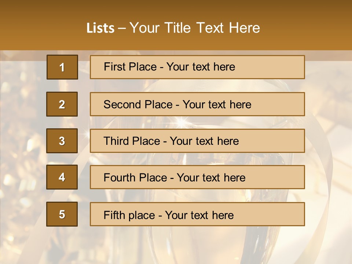
Task: Click the Second Place text bar
Action: 197,104
